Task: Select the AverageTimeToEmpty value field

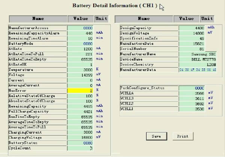Action: (x=80, y=122)
